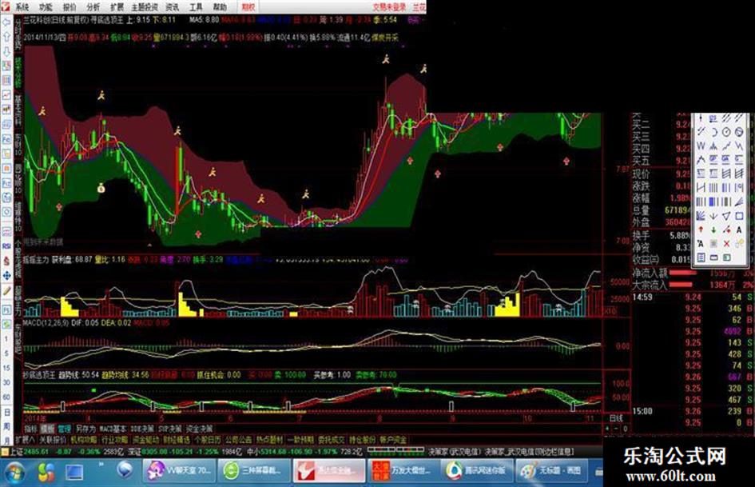Open VV聊天室 taskbar window
This screenshot has height=487, width=755.
(179, 471)
